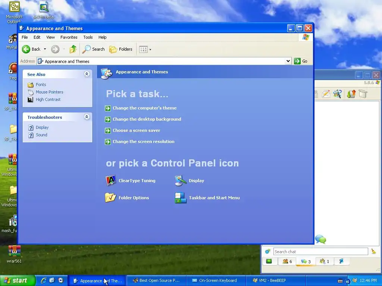Image resolution: width=382 pixels, height=286 pixels.
Task: Click the envelope compose icon in BeeBEEP
Action: coord(326,94)
